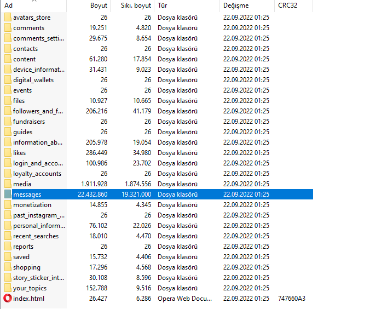Screen dimensions: 370x309
Task: Sort entries by the Tür column
Action: [163, 5]
